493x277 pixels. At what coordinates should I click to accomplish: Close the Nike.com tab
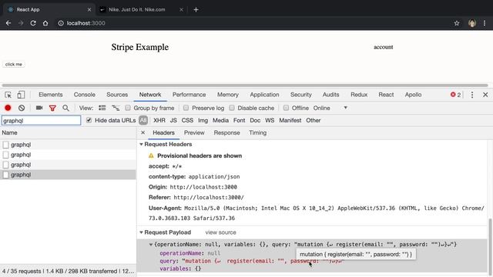click(181, 10)
